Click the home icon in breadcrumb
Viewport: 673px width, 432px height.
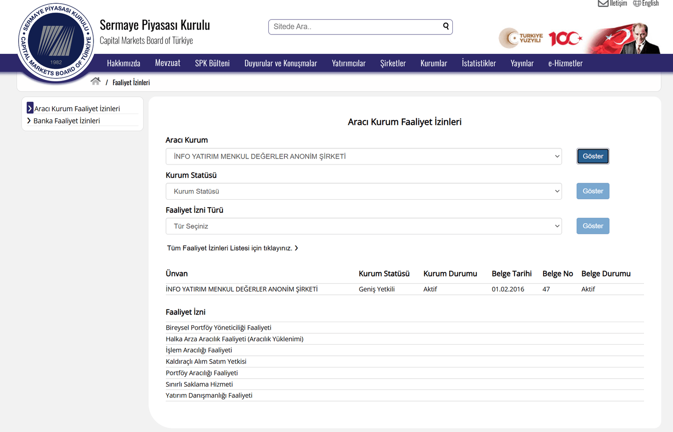pos(95,81)
